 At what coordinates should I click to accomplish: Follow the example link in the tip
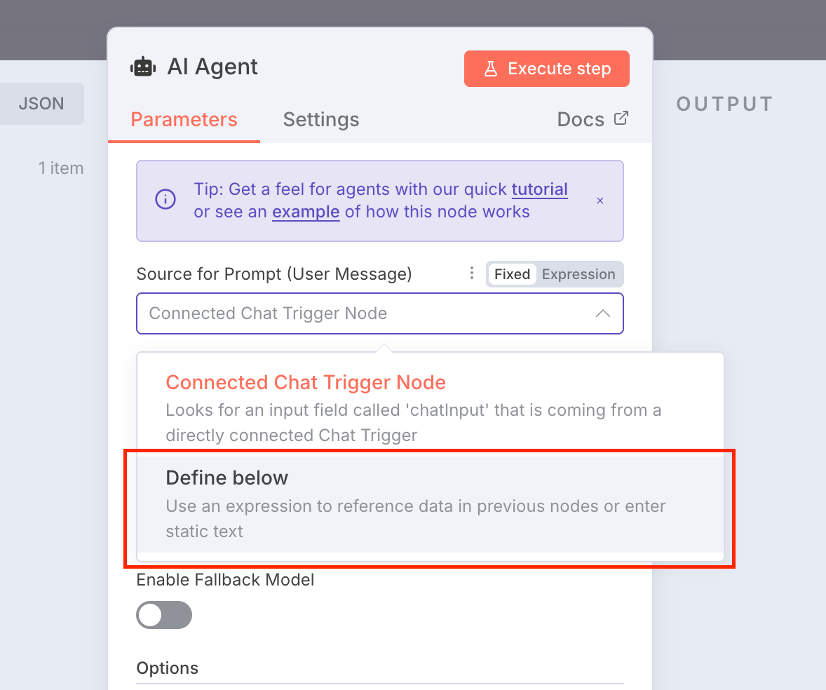tap(306, 212)
